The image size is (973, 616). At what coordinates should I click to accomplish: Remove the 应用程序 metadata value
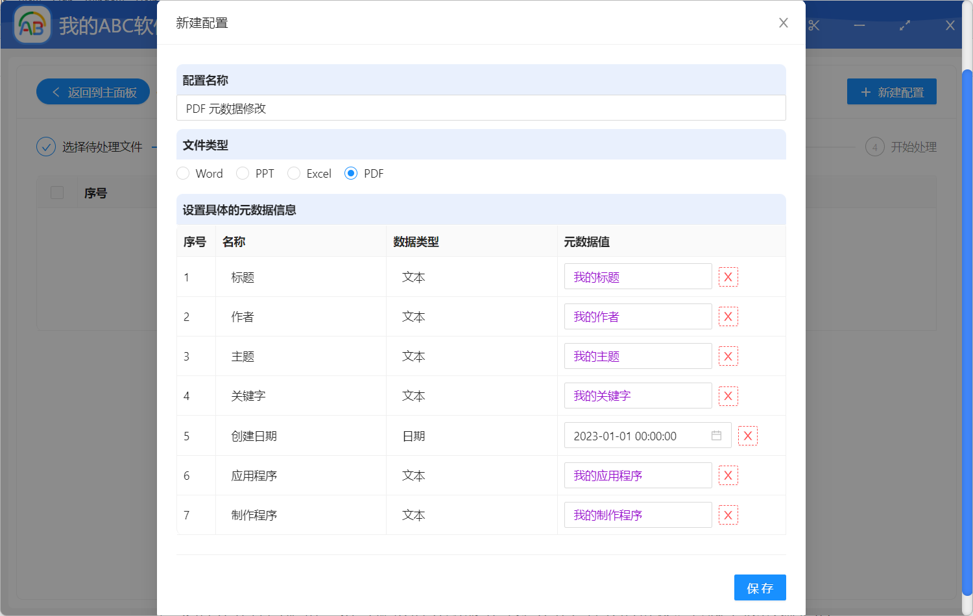(728, 475)
